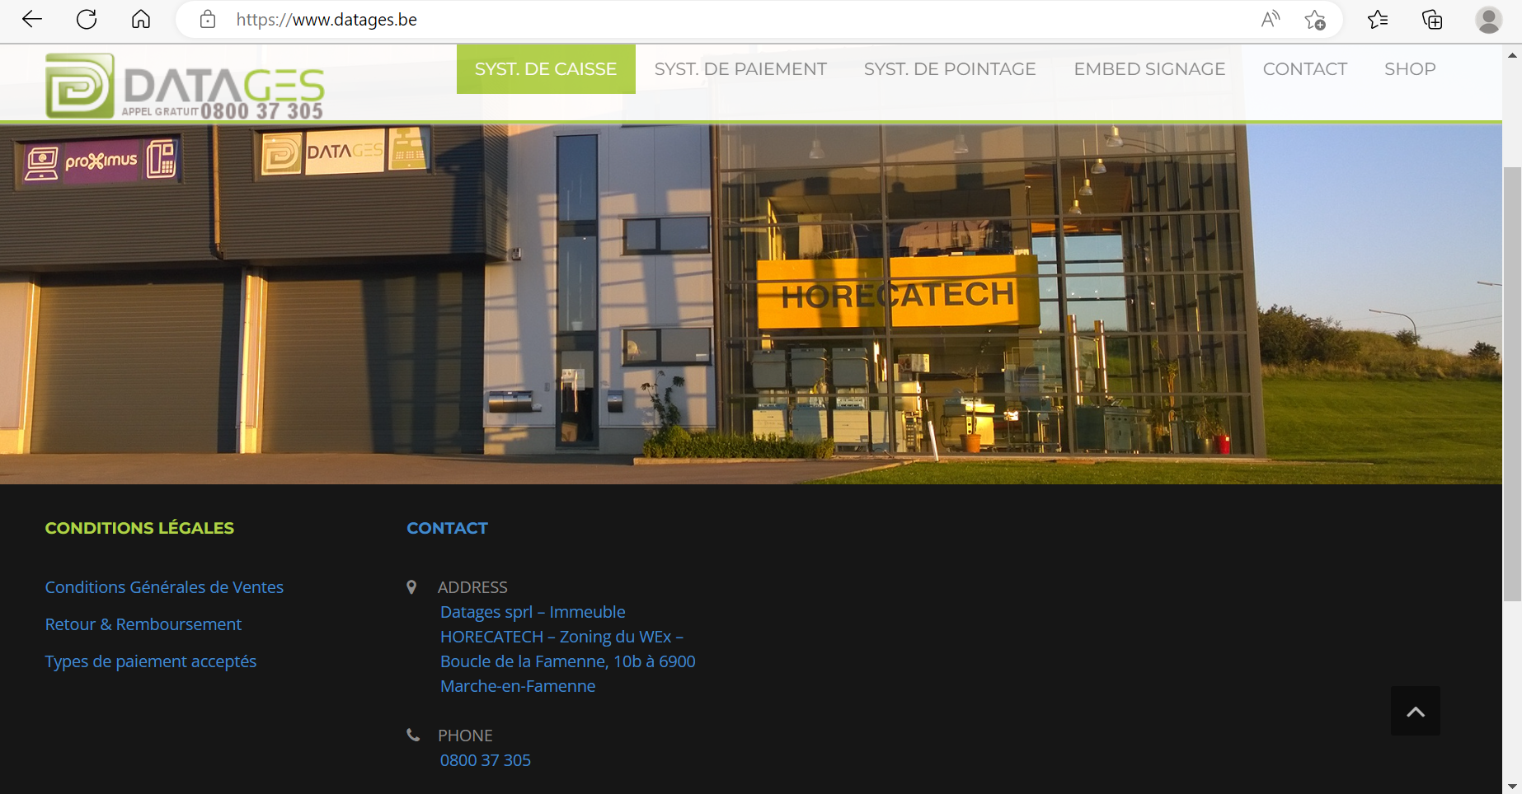The height and width of the screenshot is (794, 1522).
Task: Refresh the current page
Action: pos(87,19)
